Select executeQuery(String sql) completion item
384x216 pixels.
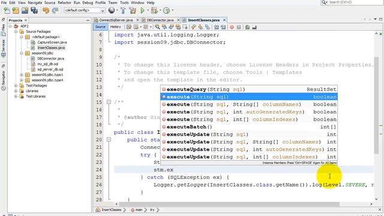[x=249, y=89]
